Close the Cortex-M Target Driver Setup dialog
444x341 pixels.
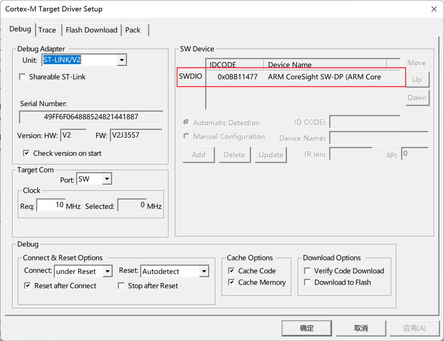coord(434,9)
